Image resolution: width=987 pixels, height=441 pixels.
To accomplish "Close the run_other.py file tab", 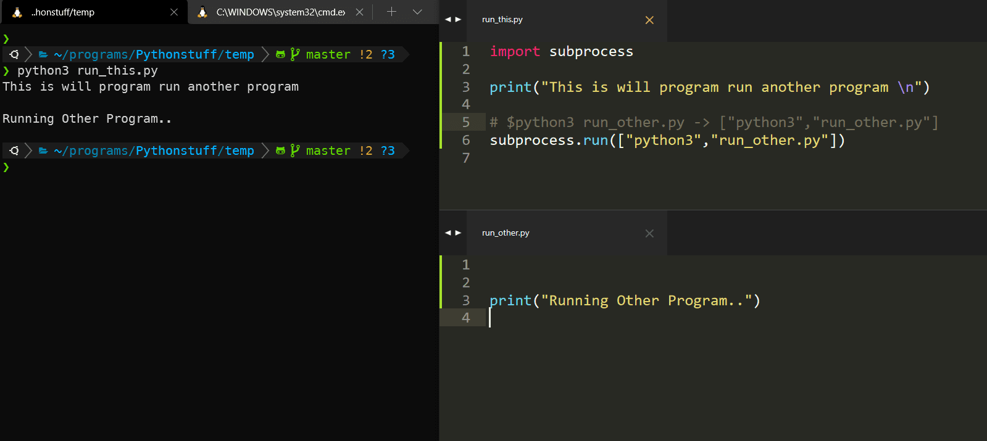I will pyautogui.click(x=649, y=233).
